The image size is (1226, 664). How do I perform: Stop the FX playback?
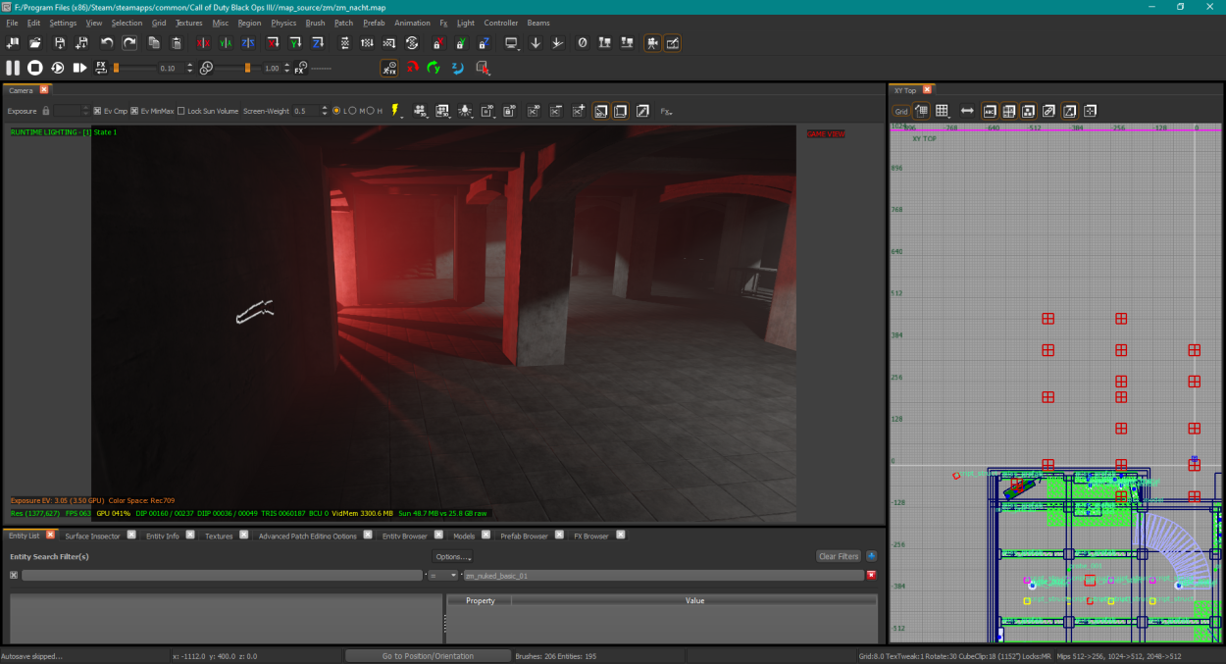[34, 68]
